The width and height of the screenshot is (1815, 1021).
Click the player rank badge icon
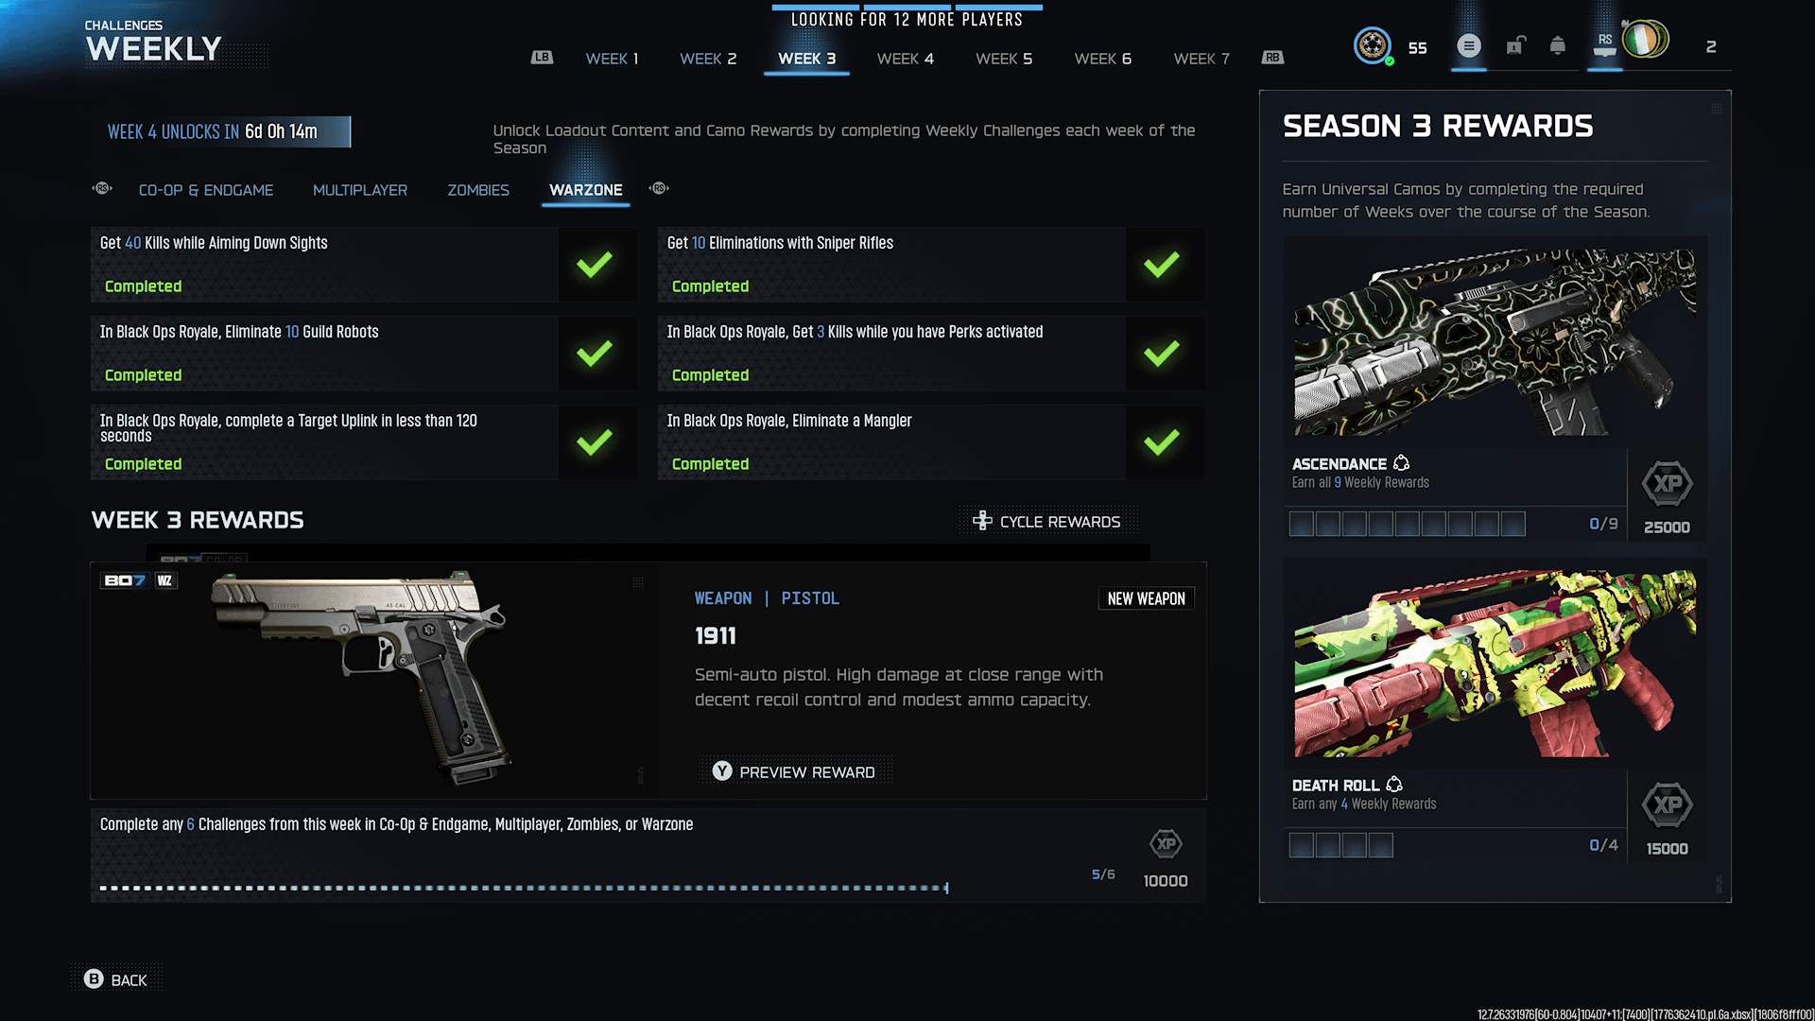pyautogui.click(x=1373, y=45)
